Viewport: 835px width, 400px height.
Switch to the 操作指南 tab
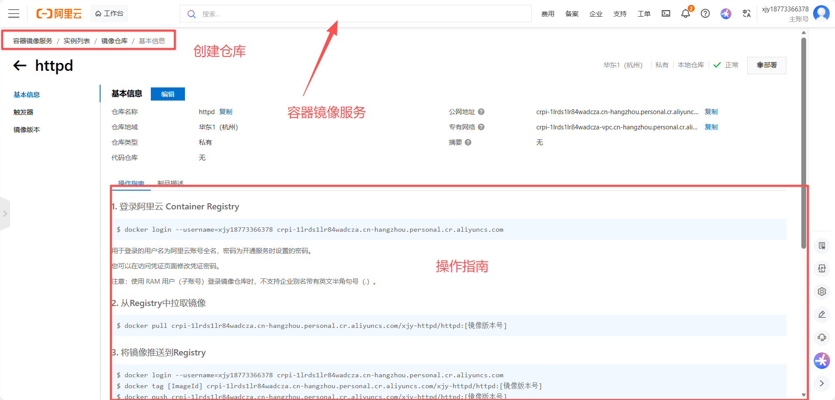[131, 183]
